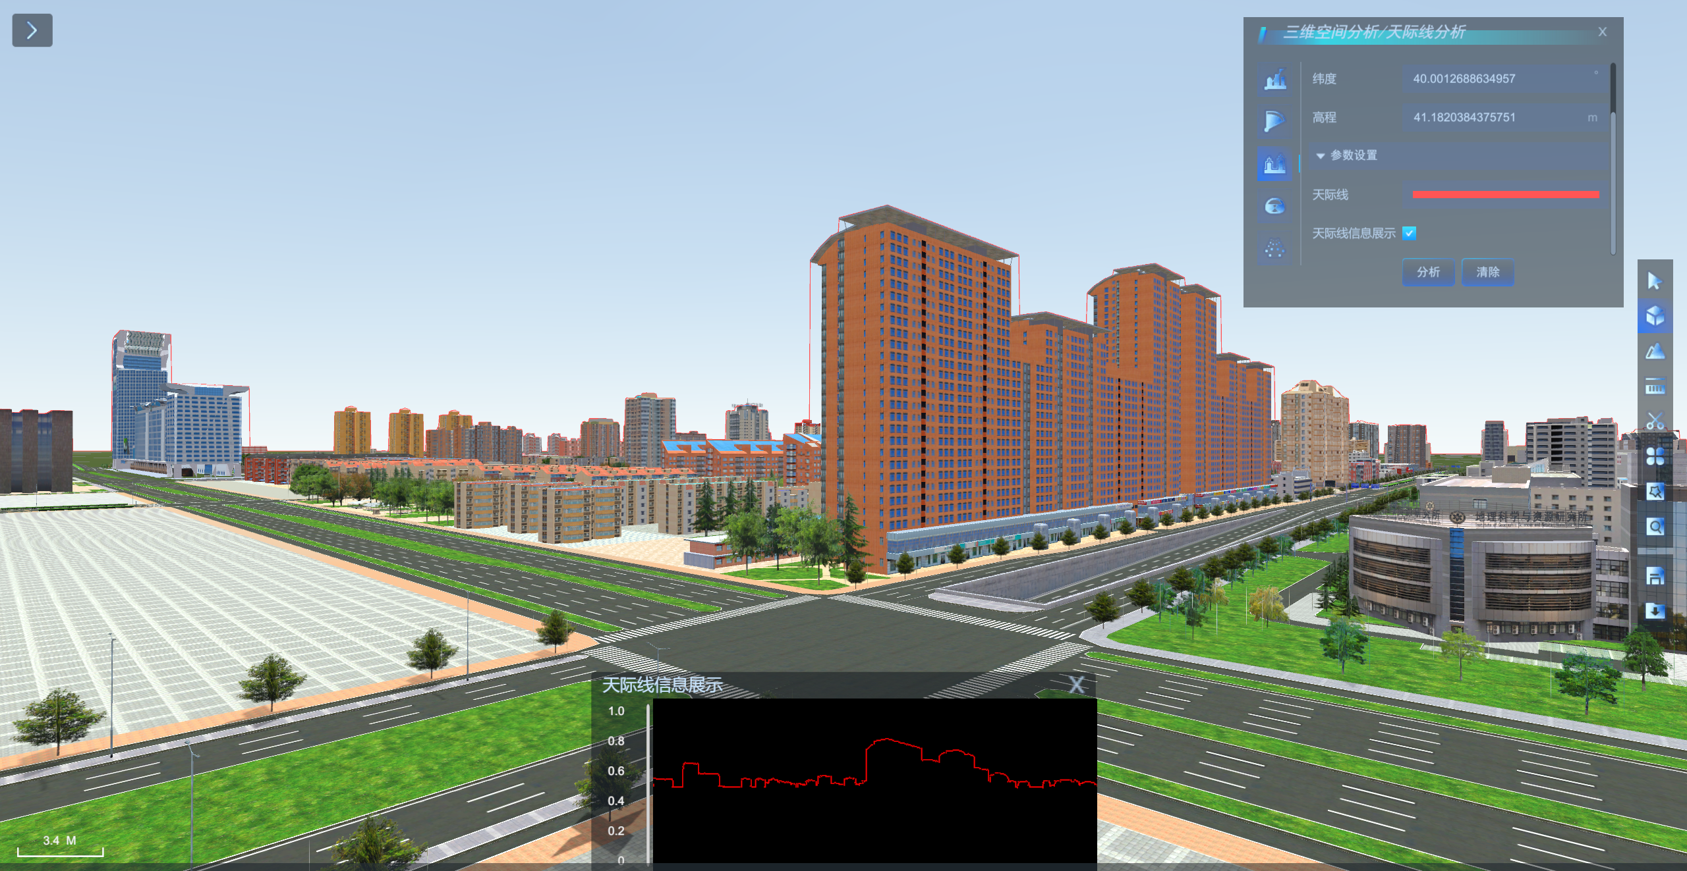Click the 1.0 chart axis label
The width and height of the screenshot is (1687, 871).
(x=616, y=711)
